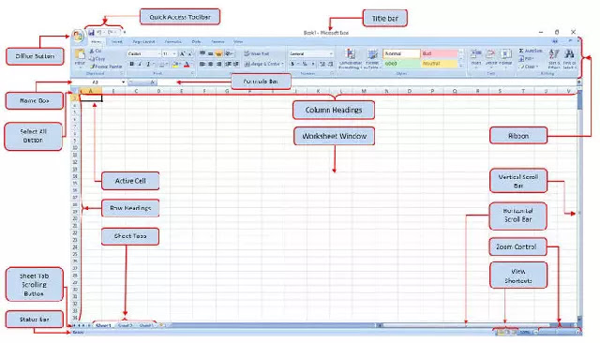Toggle Italic formatting
The image size is (600, 343).
tap(140, 65)
